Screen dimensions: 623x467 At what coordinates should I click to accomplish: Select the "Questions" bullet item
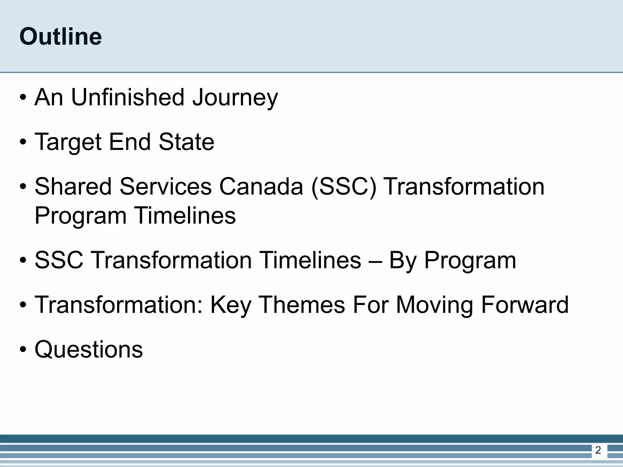pyautogui.click(x=89, y=350)
